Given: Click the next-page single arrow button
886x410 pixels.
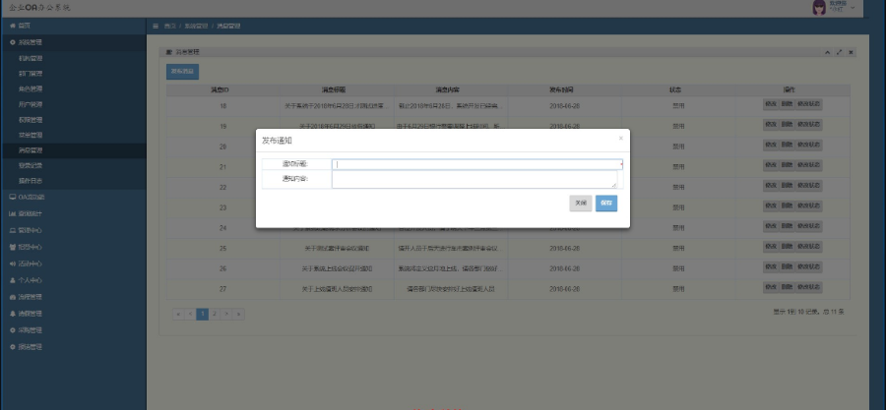Looking at the screenshot, I should (x=226, y=314).
